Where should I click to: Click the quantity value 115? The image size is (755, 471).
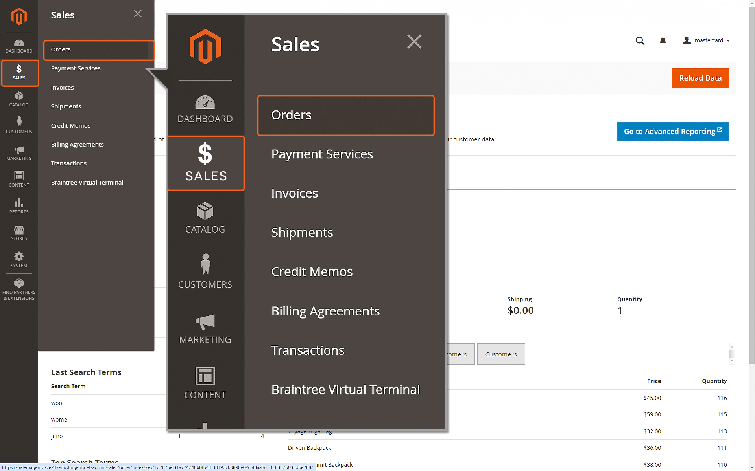click(722, 414)
